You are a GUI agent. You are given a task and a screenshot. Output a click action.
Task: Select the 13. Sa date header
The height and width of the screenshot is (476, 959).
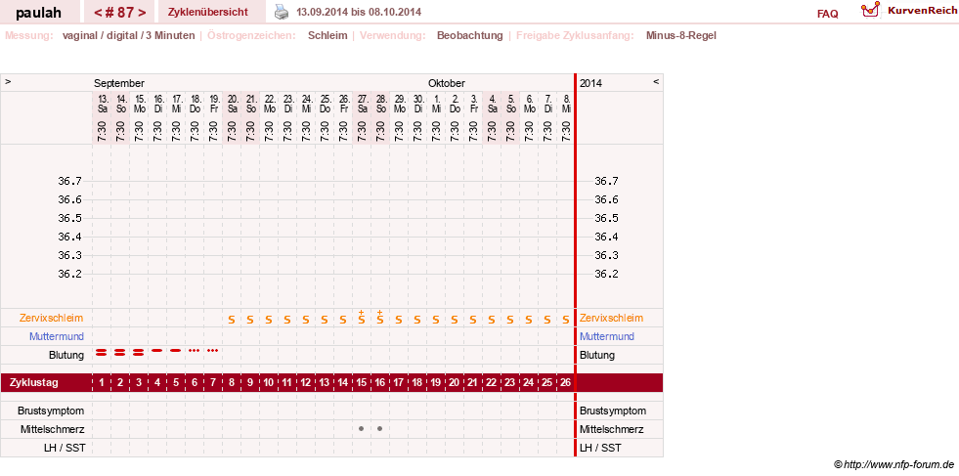(x=103, y=104)
